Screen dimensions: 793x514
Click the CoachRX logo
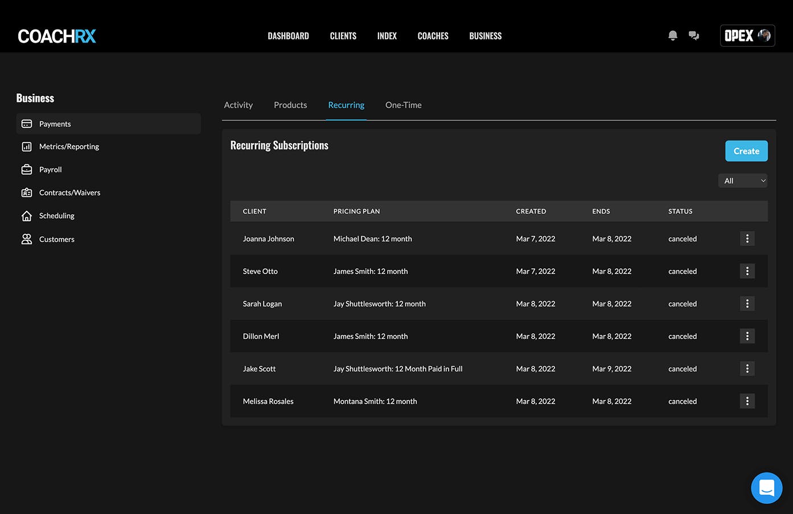57,36
